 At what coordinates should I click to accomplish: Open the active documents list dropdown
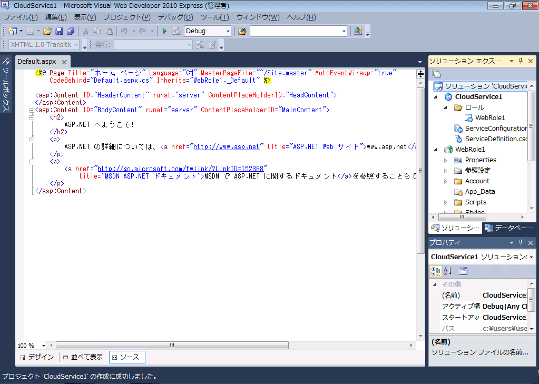click(x=420, y=62)
